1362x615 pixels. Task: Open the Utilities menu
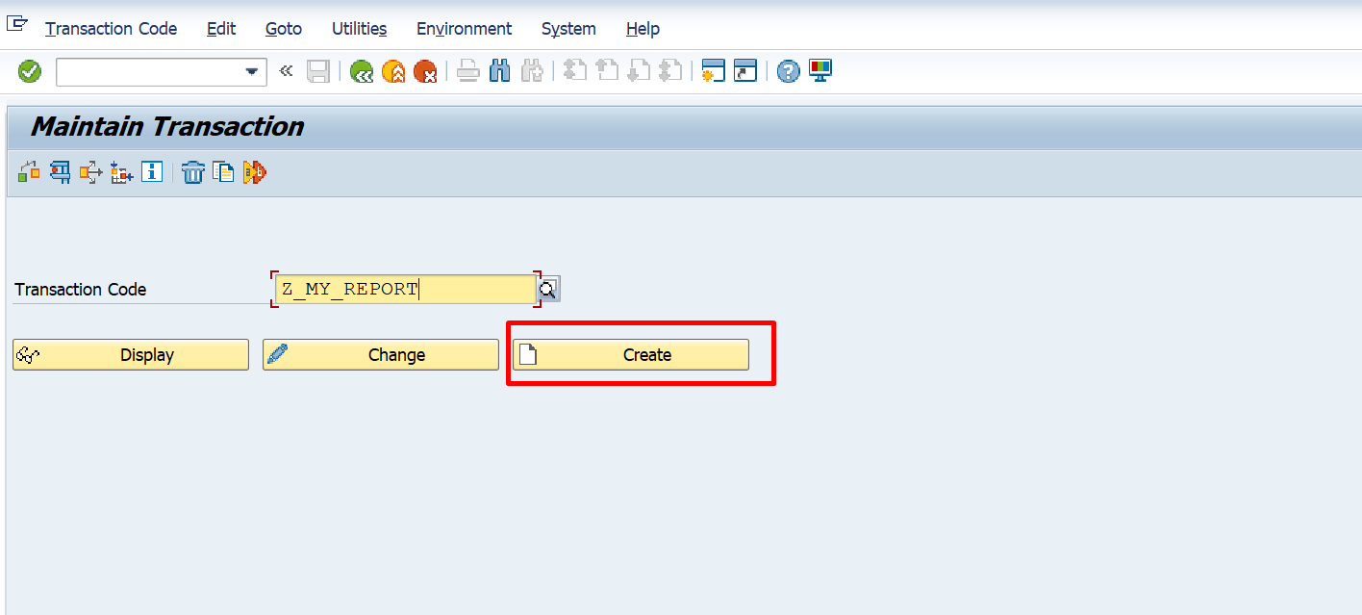tap(359, 29)
